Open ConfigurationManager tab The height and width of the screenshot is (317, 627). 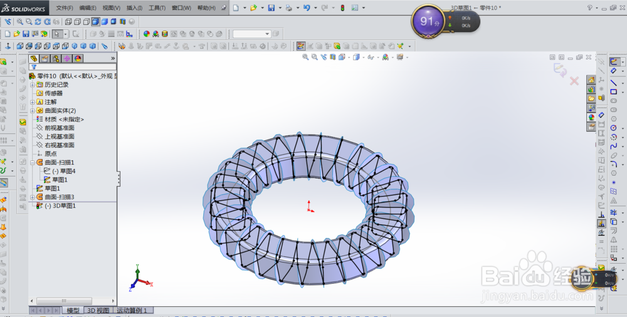(x=56, y=58)
